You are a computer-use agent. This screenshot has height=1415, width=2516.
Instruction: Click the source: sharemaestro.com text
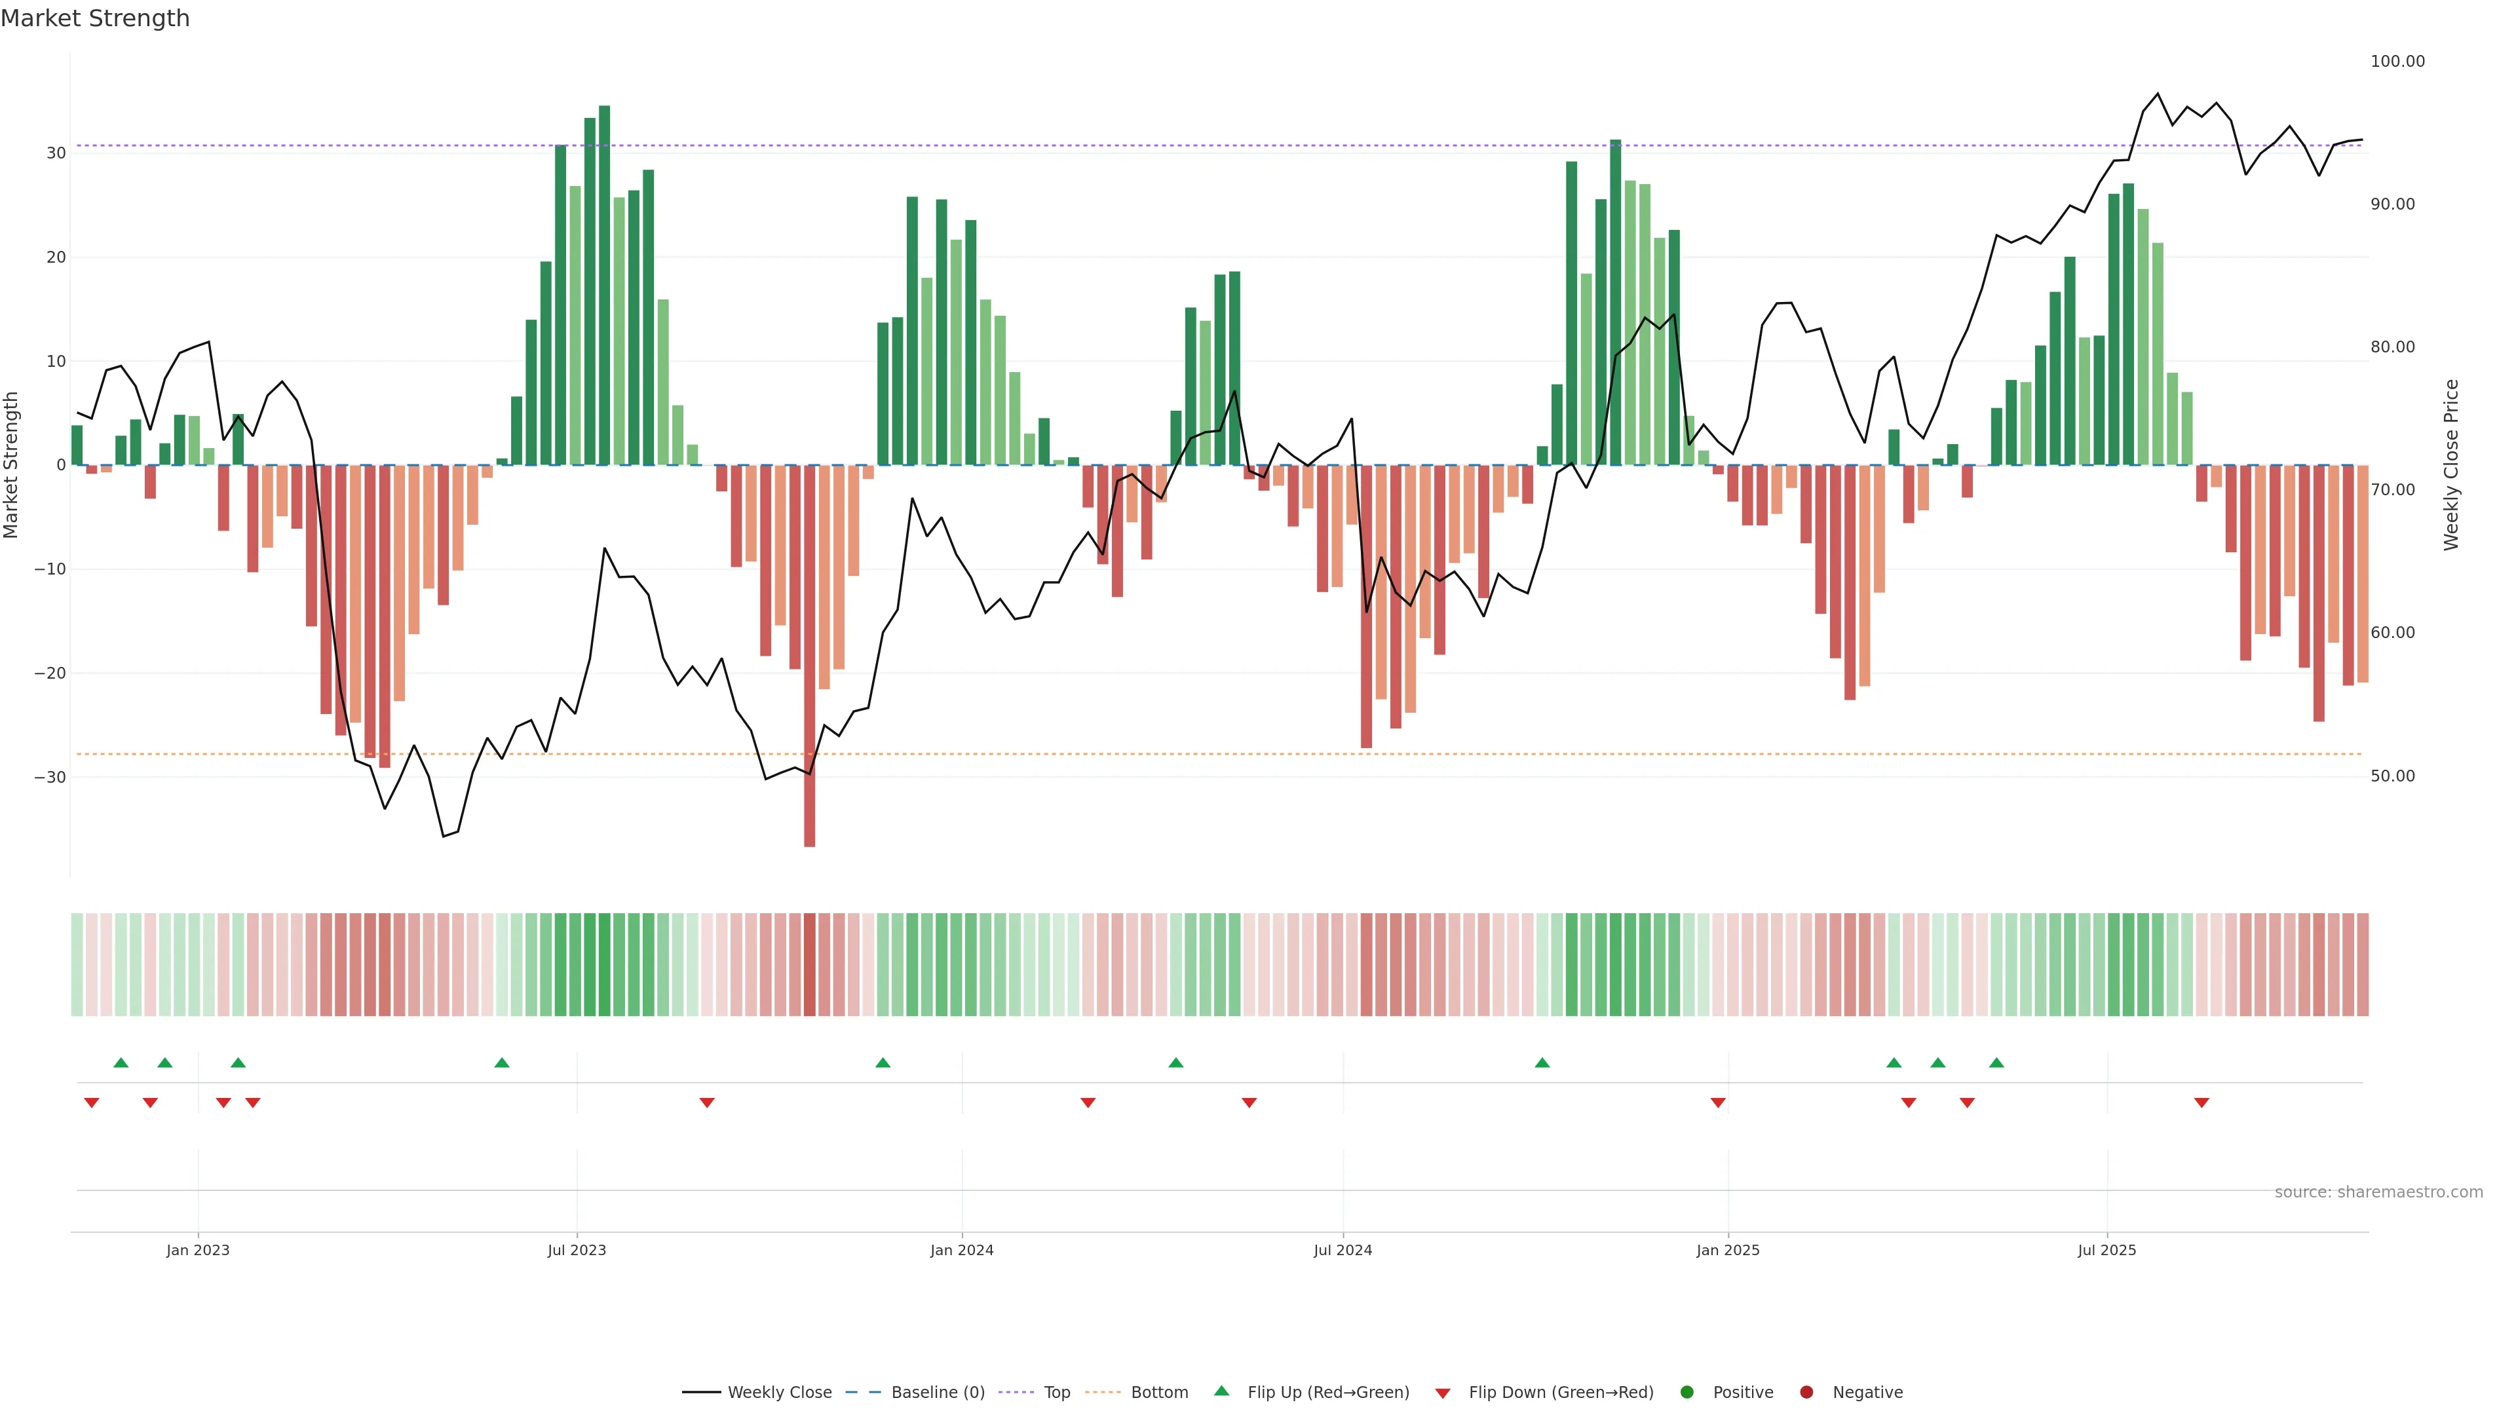point(2378,1192)
